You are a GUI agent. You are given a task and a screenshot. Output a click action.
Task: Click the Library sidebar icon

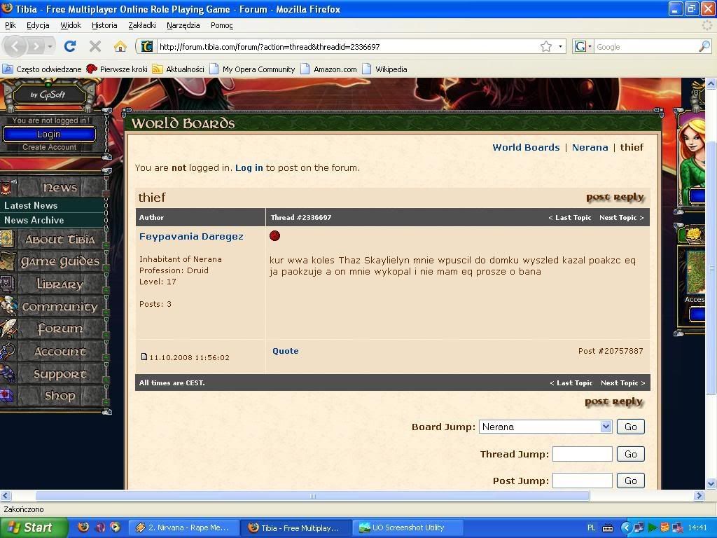click(7, 284)
